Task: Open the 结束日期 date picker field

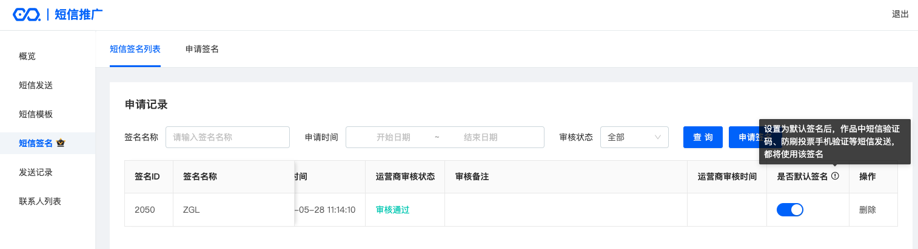Action: click(x=481, y=137)
